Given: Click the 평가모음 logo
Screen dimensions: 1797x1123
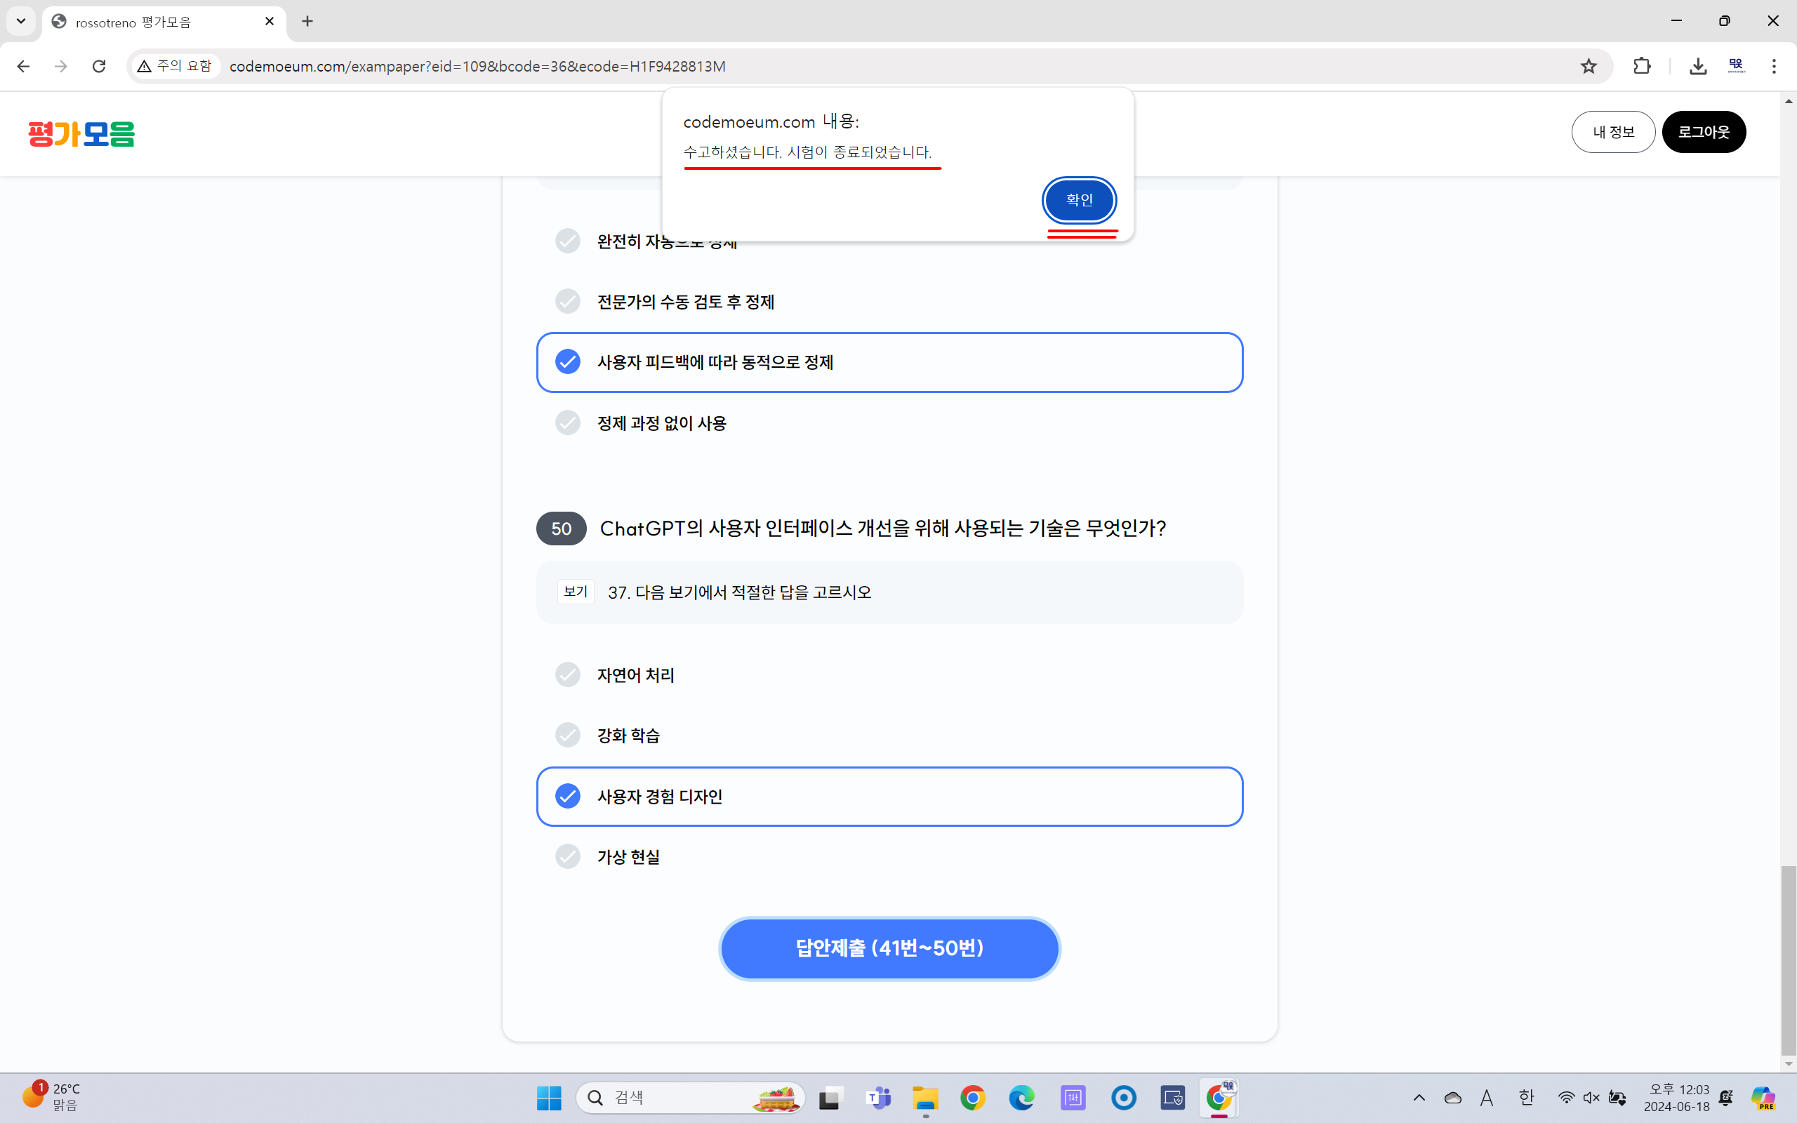Looking at the screenshot, I should [81, 133].
